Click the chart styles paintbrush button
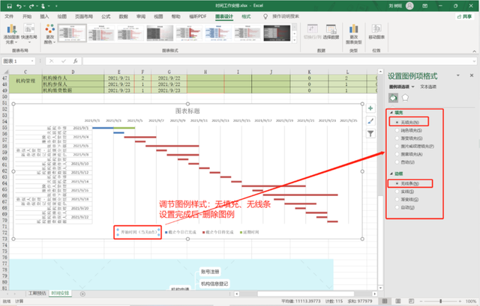The height and width of the screenshot is (306, 480). coord(370,121)
